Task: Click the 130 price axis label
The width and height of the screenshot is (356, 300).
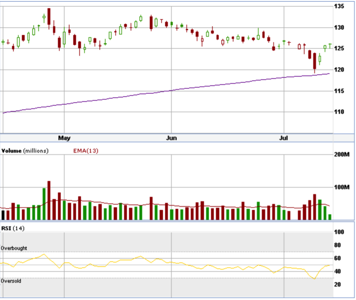Action: (339, 28)
